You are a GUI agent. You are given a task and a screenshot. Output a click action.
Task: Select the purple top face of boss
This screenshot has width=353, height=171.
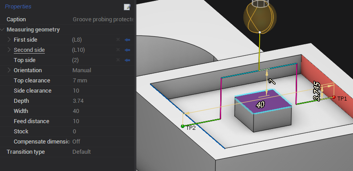pos(263,102)
